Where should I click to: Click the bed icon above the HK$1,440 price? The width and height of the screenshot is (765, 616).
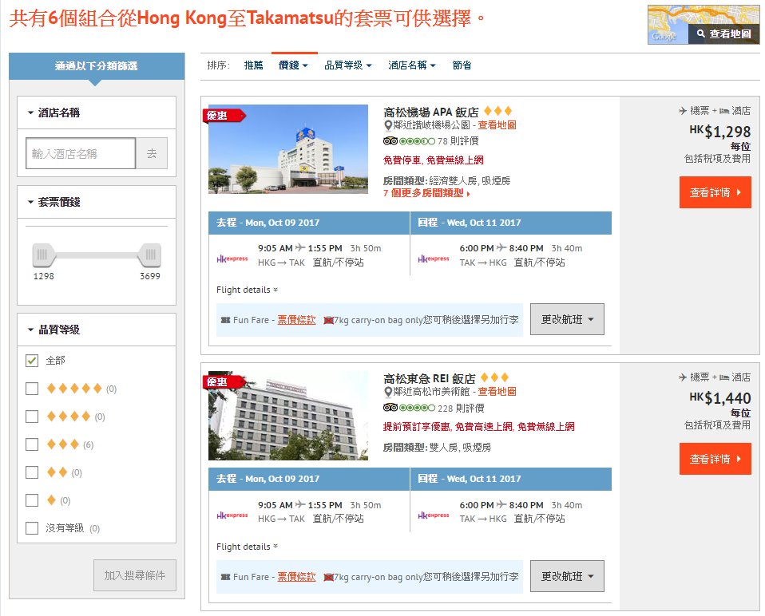pos(724,377)
